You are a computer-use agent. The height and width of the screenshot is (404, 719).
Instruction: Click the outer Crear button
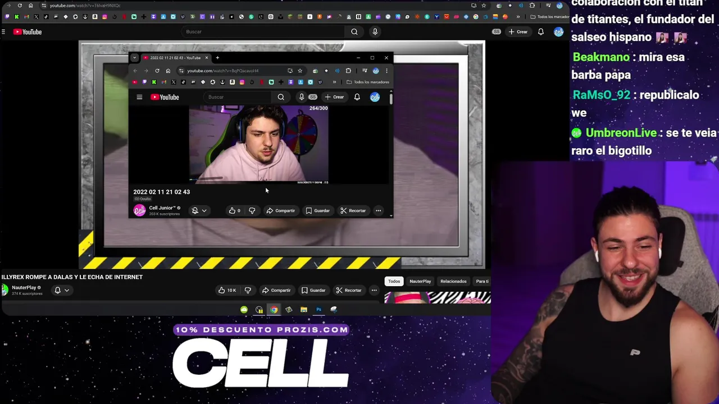tap(518, 32)
